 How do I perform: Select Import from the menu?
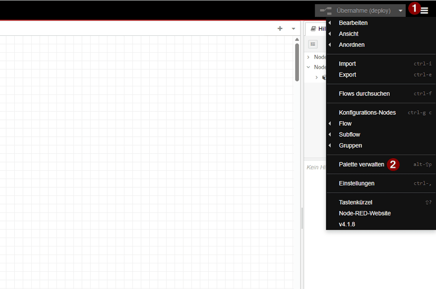[x=347, y=63]
